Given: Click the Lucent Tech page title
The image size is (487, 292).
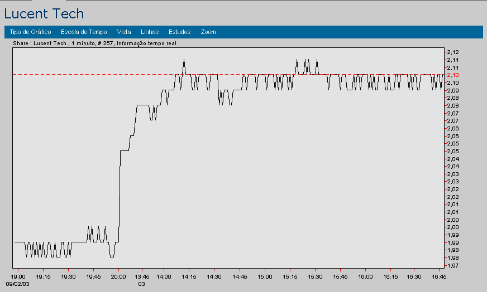Looking at the screenshot, I should tap(44, 13).
